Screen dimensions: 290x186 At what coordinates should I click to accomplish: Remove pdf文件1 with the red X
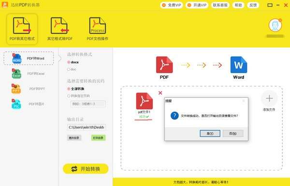pyautogui.click(x=160, y=93)
